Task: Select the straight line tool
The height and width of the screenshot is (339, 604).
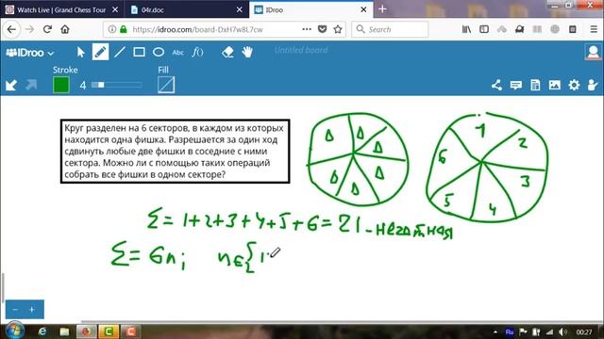Action: click(x=120, y=52)
